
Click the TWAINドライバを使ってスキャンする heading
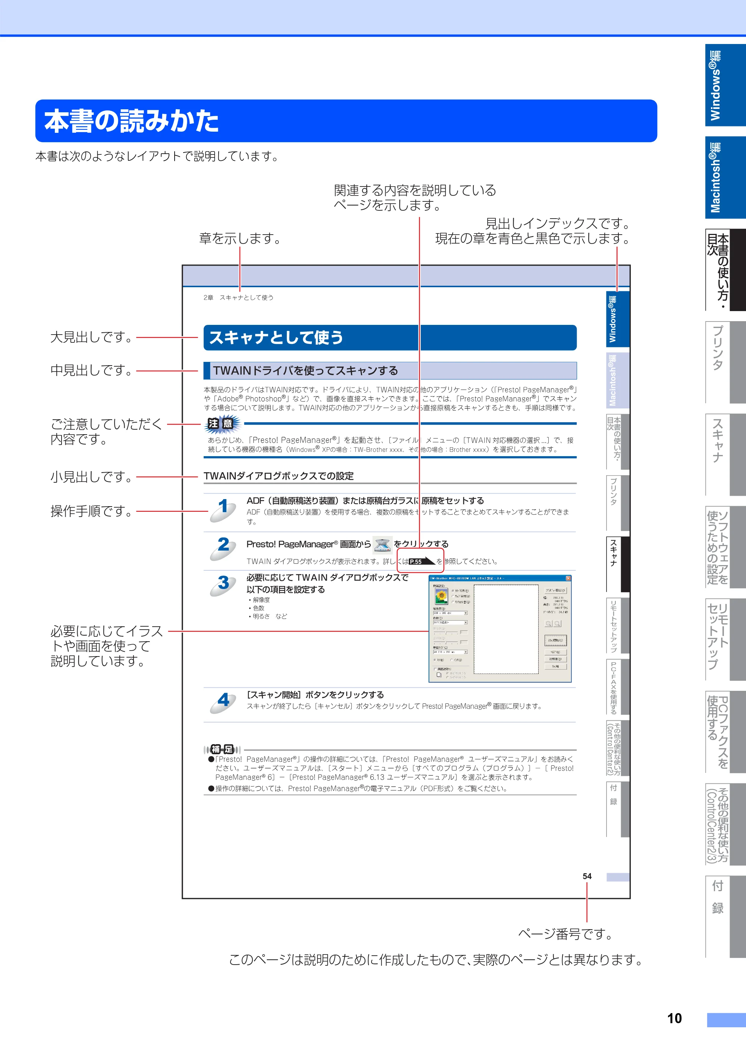pos(390,371)
